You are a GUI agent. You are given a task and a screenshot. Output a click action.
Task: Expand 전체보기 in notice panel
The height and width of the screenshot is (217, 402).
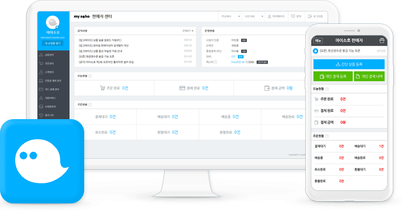[x=188, y=31]
